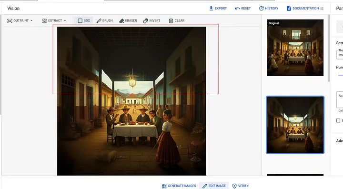343x189 pixels.
Task: Switch to the EDIT IMAGE tab
Action: [x=214, y=186]
